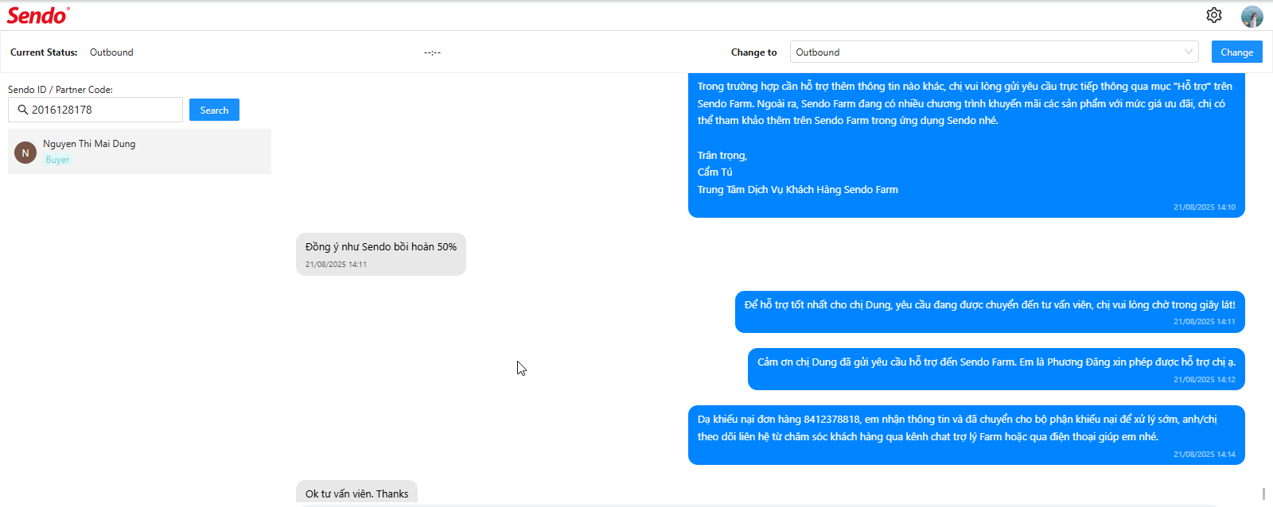Click the 21/08/2025 14:14 timestamp
1273x507 pixels.
(1205, 455)
